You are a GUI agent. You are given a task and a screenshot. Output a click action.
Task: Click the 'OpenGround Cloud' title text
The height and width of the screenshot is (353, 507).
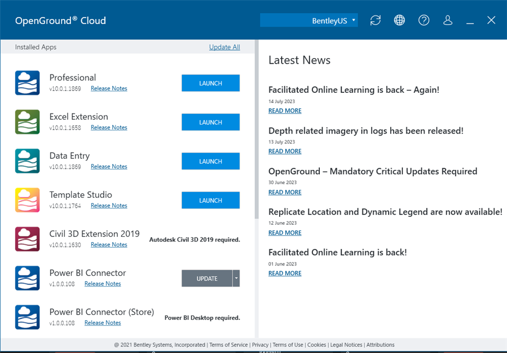pos(60,21)
